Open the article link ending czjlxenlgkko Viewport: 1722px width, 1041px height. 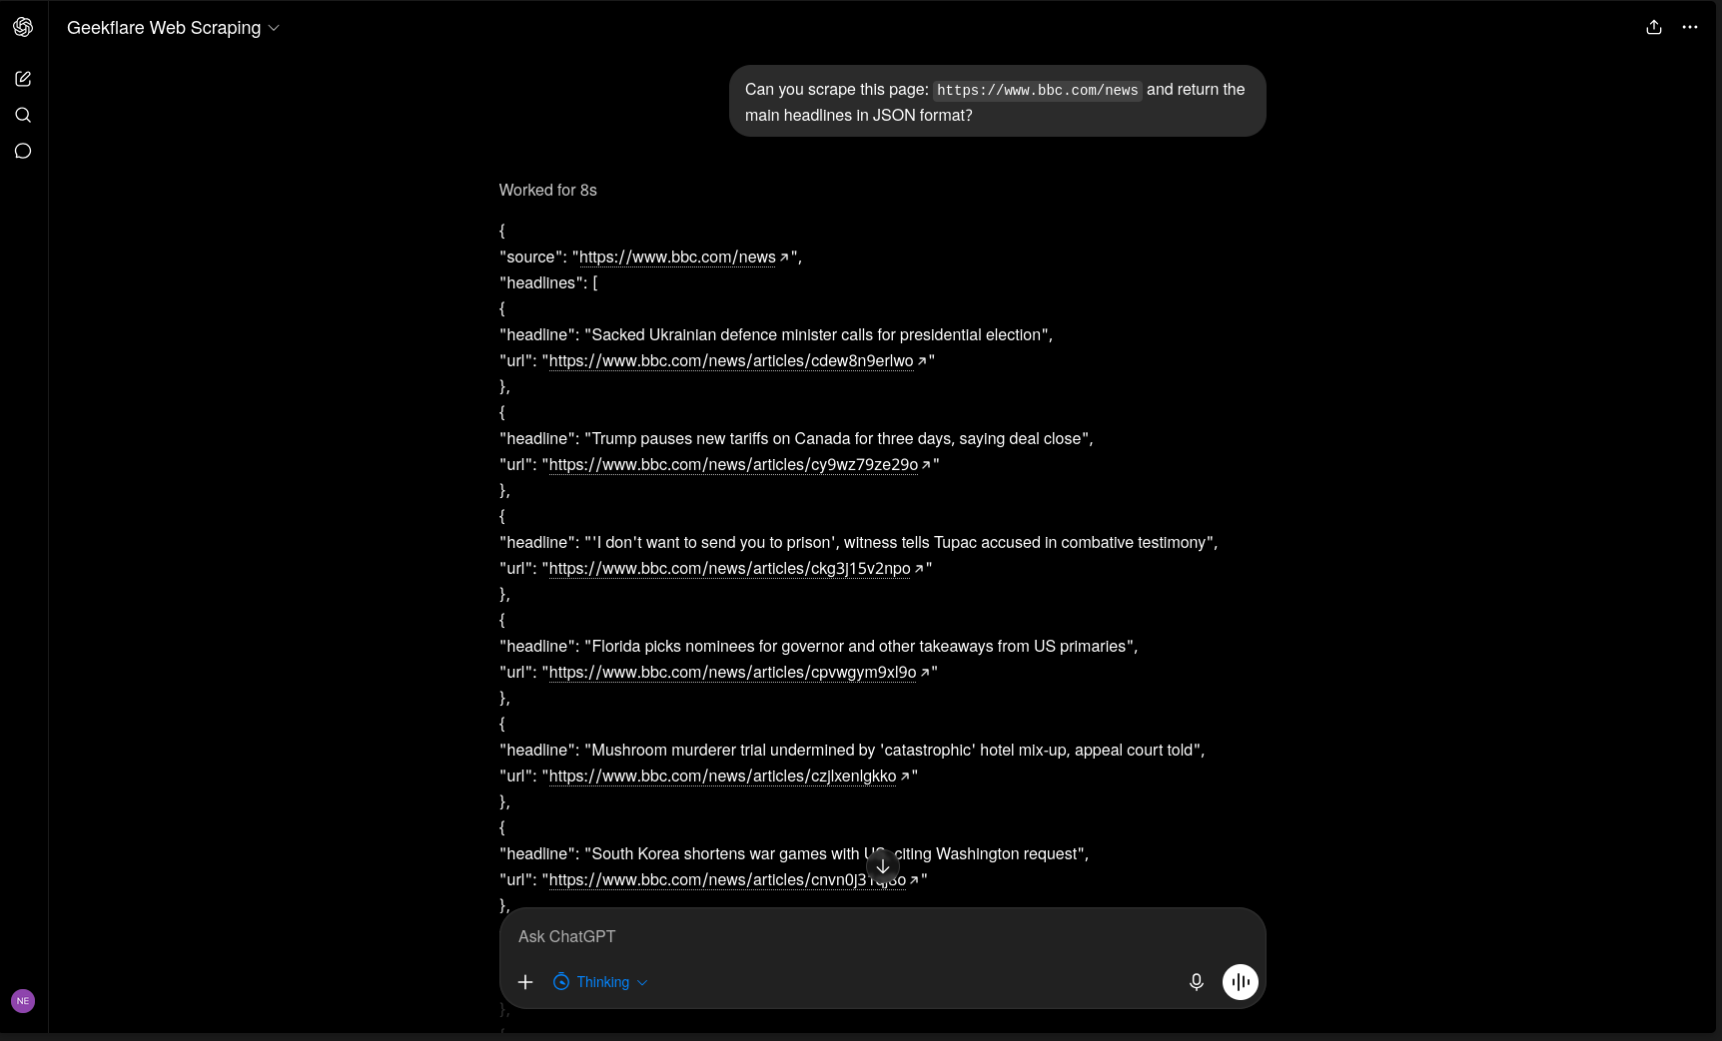tap(729, 776)
